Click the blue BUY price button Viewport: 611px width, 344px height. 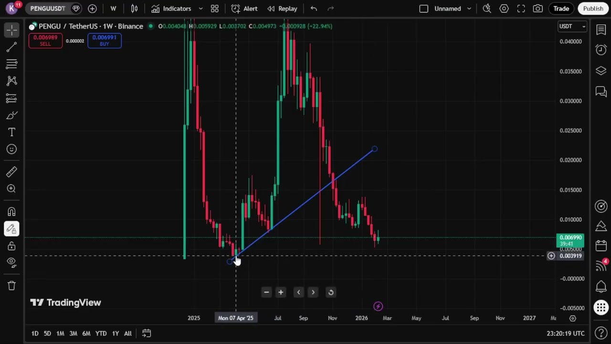[x=104, y=41]
